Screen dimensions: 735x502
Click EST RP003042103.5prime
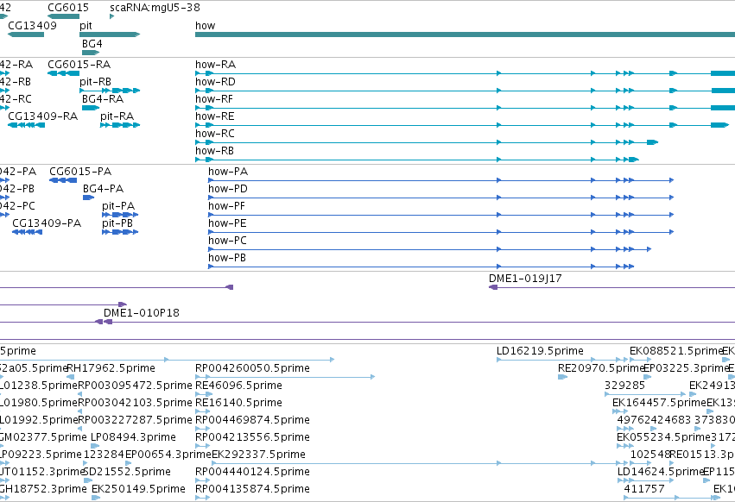point(135,403)
